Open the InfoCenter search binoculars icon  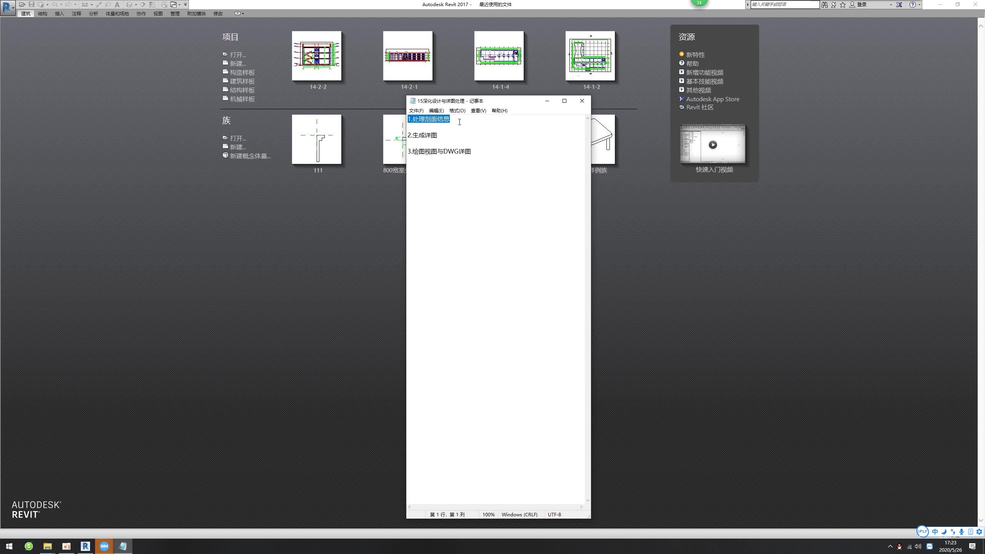click(x=825, y=5)
